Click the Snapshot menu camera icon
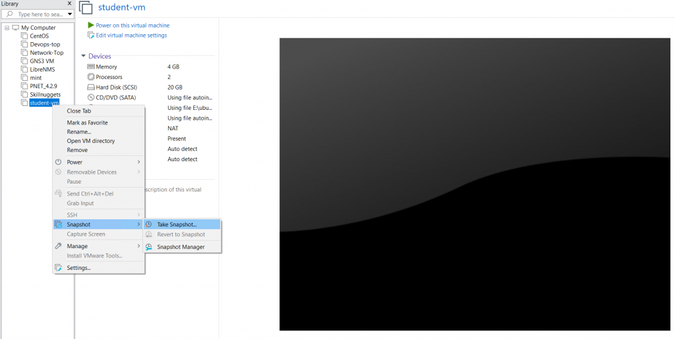 click(59, 224)
